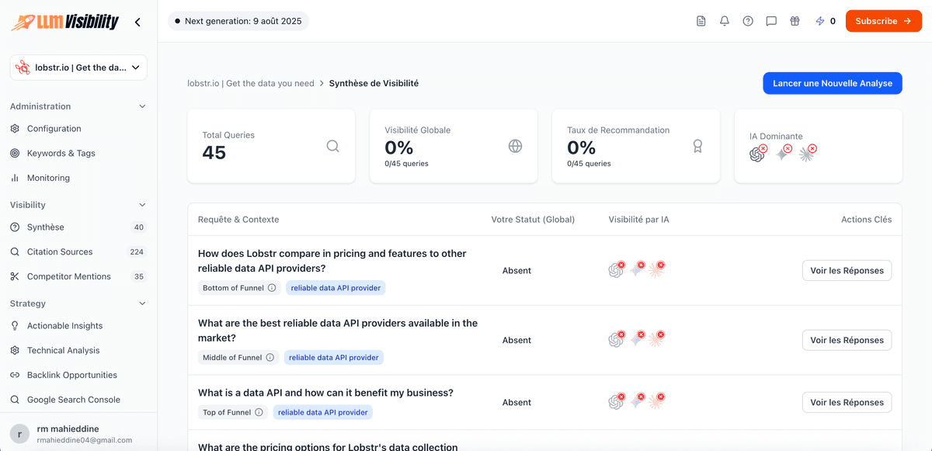Click the Citation Sources search icon
The width and height of the screenshot is (932, 451).
(15, 252)
